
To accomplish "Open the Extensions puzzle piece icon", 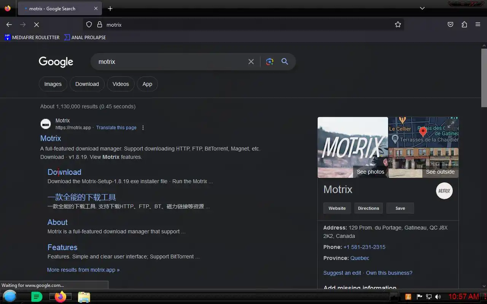I will coord(464,24).
